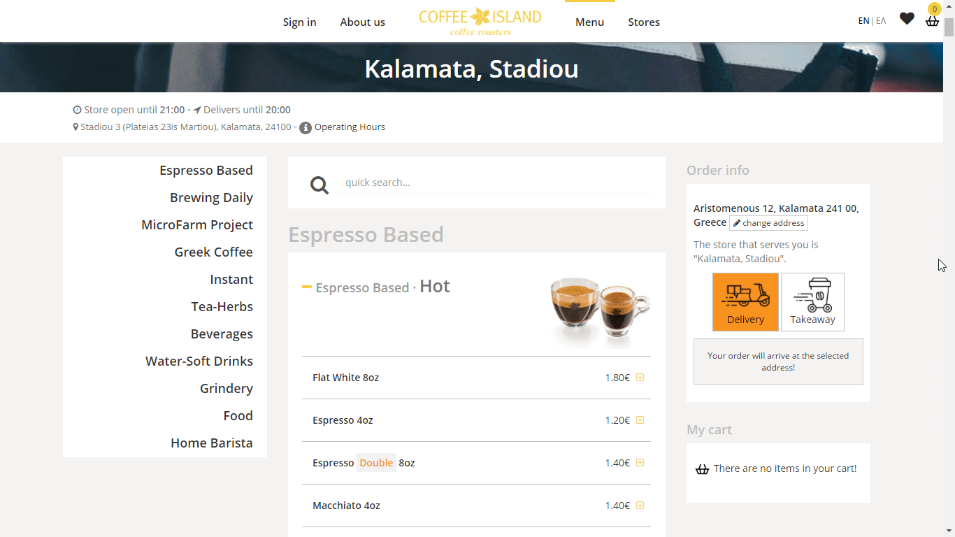Go to the Menu tab
The image size is (955, 537).
click(x=589, y=22)
